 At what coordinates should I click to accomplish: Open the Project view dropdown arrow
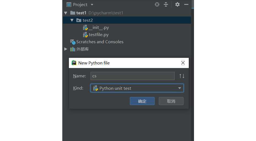92,5
